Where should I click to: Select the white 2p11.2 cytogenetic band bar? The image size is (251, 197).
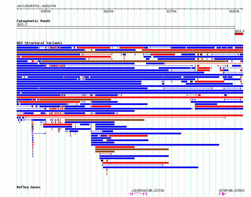click(x=126, y=27)
